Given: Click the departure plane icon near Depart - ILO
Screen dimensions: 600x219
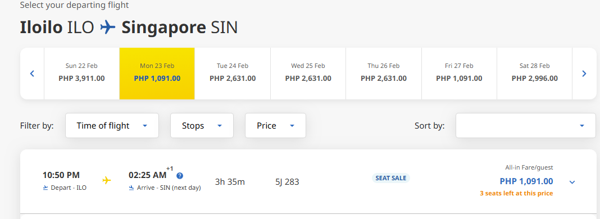Looking at the screenshot, I should tap(46, 188).
